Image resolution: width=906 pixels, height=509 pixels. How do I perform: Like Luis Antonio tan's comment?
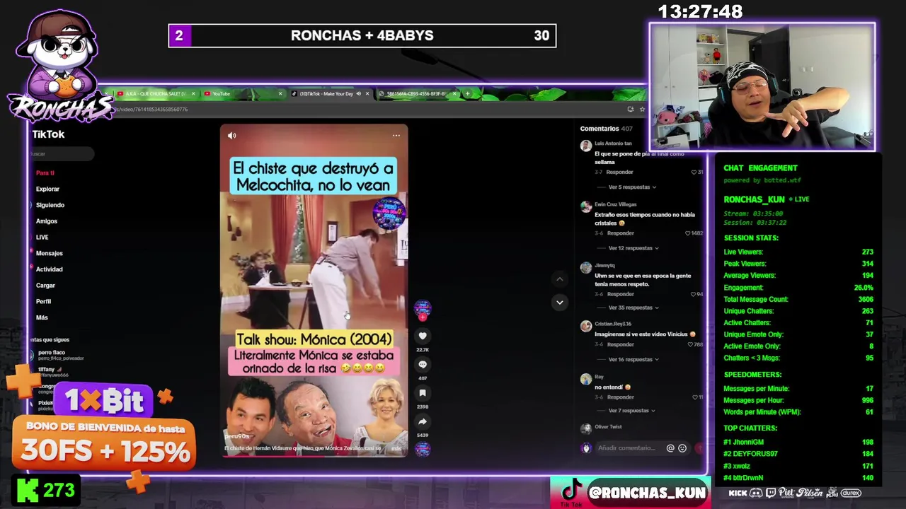pos(694,172)
